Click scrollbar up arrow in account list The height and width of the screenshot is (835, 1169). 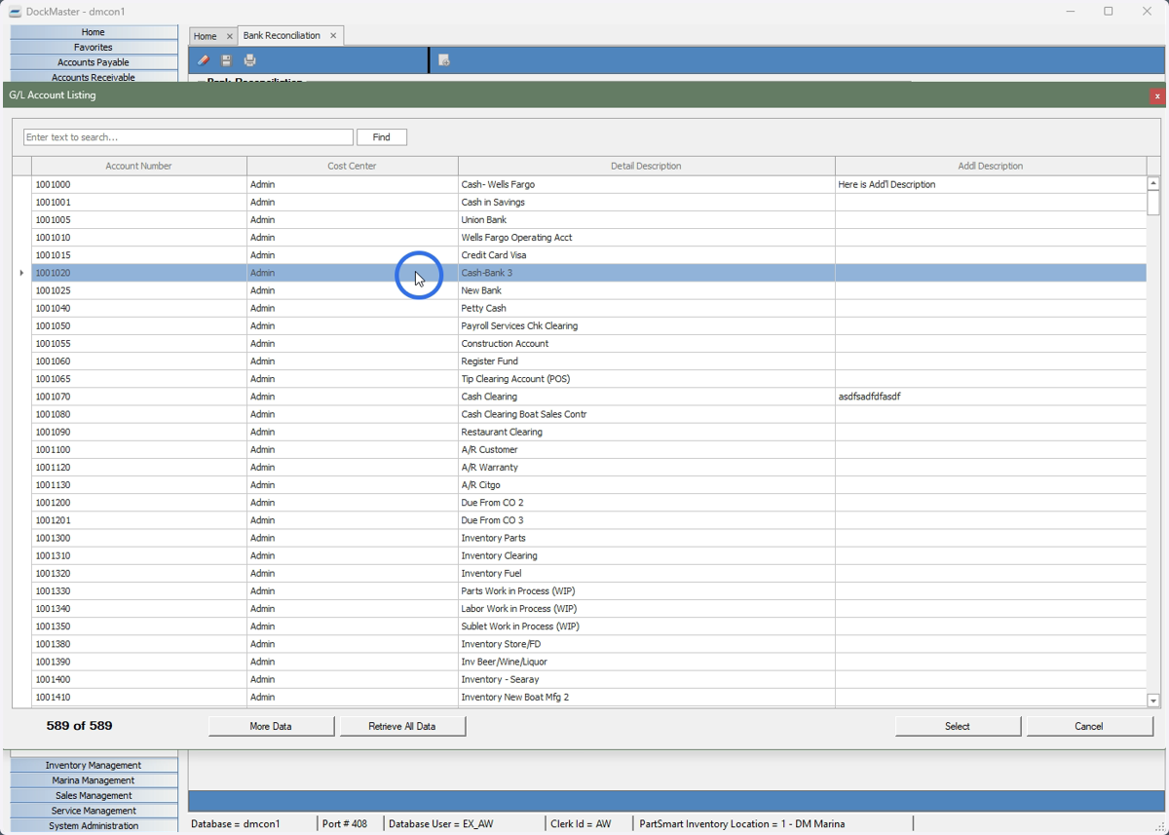pyautogui.click(x=1153, y=183)
